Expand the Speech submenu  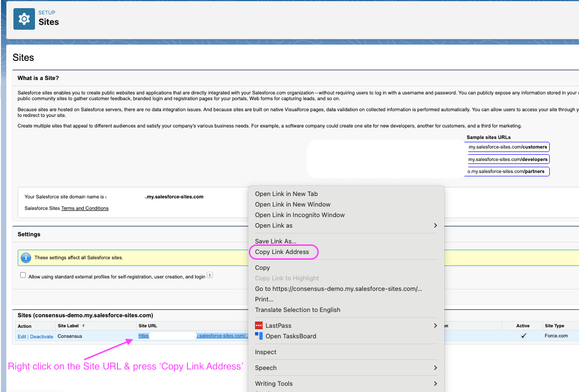[x=435, y=368]
